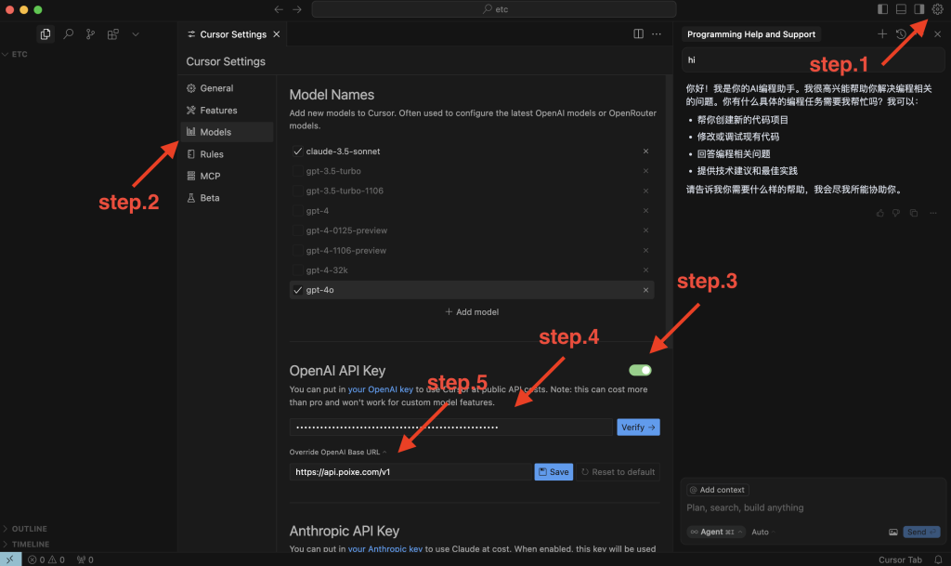Select the Features settings section
Screen dimensions: 951x566
(218, 110)
